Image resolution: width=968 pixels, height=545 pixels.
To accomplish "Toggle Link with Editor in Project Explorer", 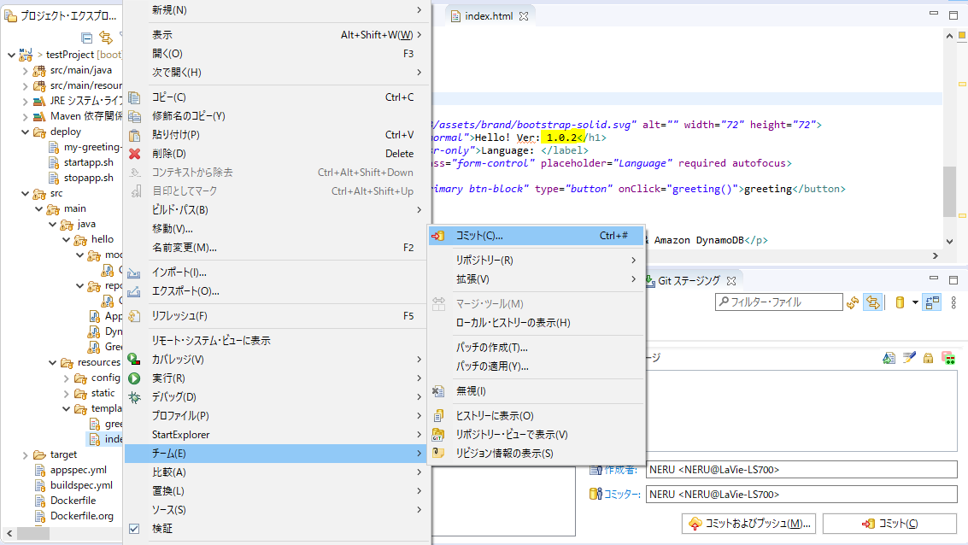I will point(106,37).
